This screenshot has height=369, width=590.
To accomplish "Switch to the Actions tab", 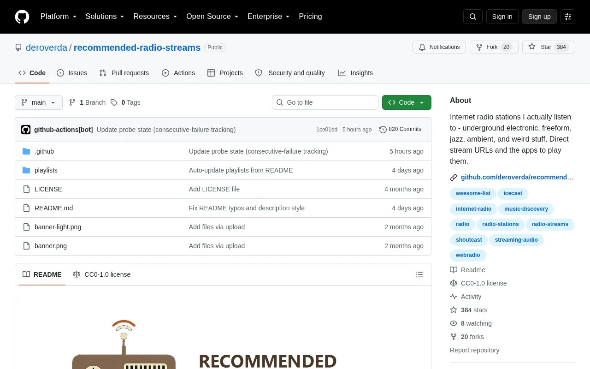I will point(178,73).
